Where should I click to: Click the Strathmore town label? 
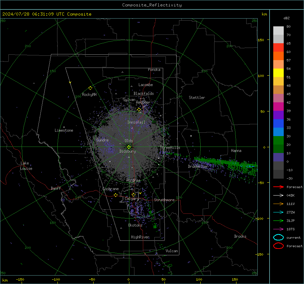coord(164,200)
